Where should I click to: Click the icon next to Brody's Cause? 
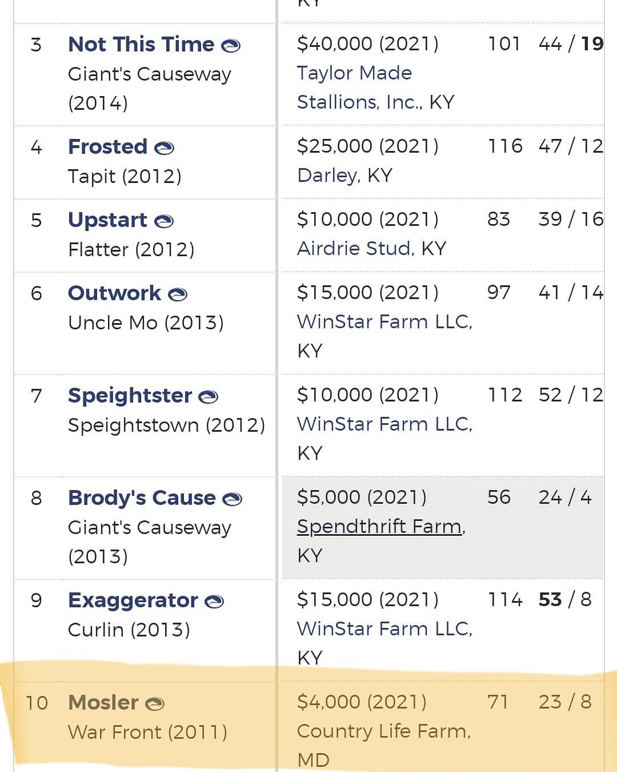tap(232, 499)
